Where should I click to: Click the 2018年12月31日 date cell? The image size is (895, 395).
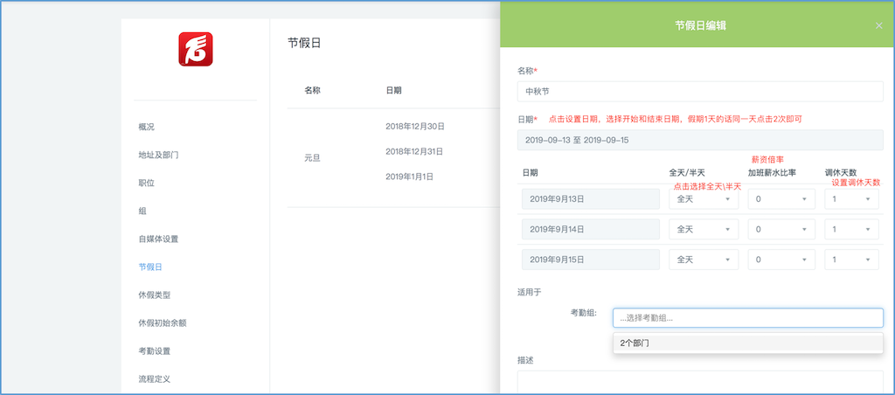click(415, 151)
